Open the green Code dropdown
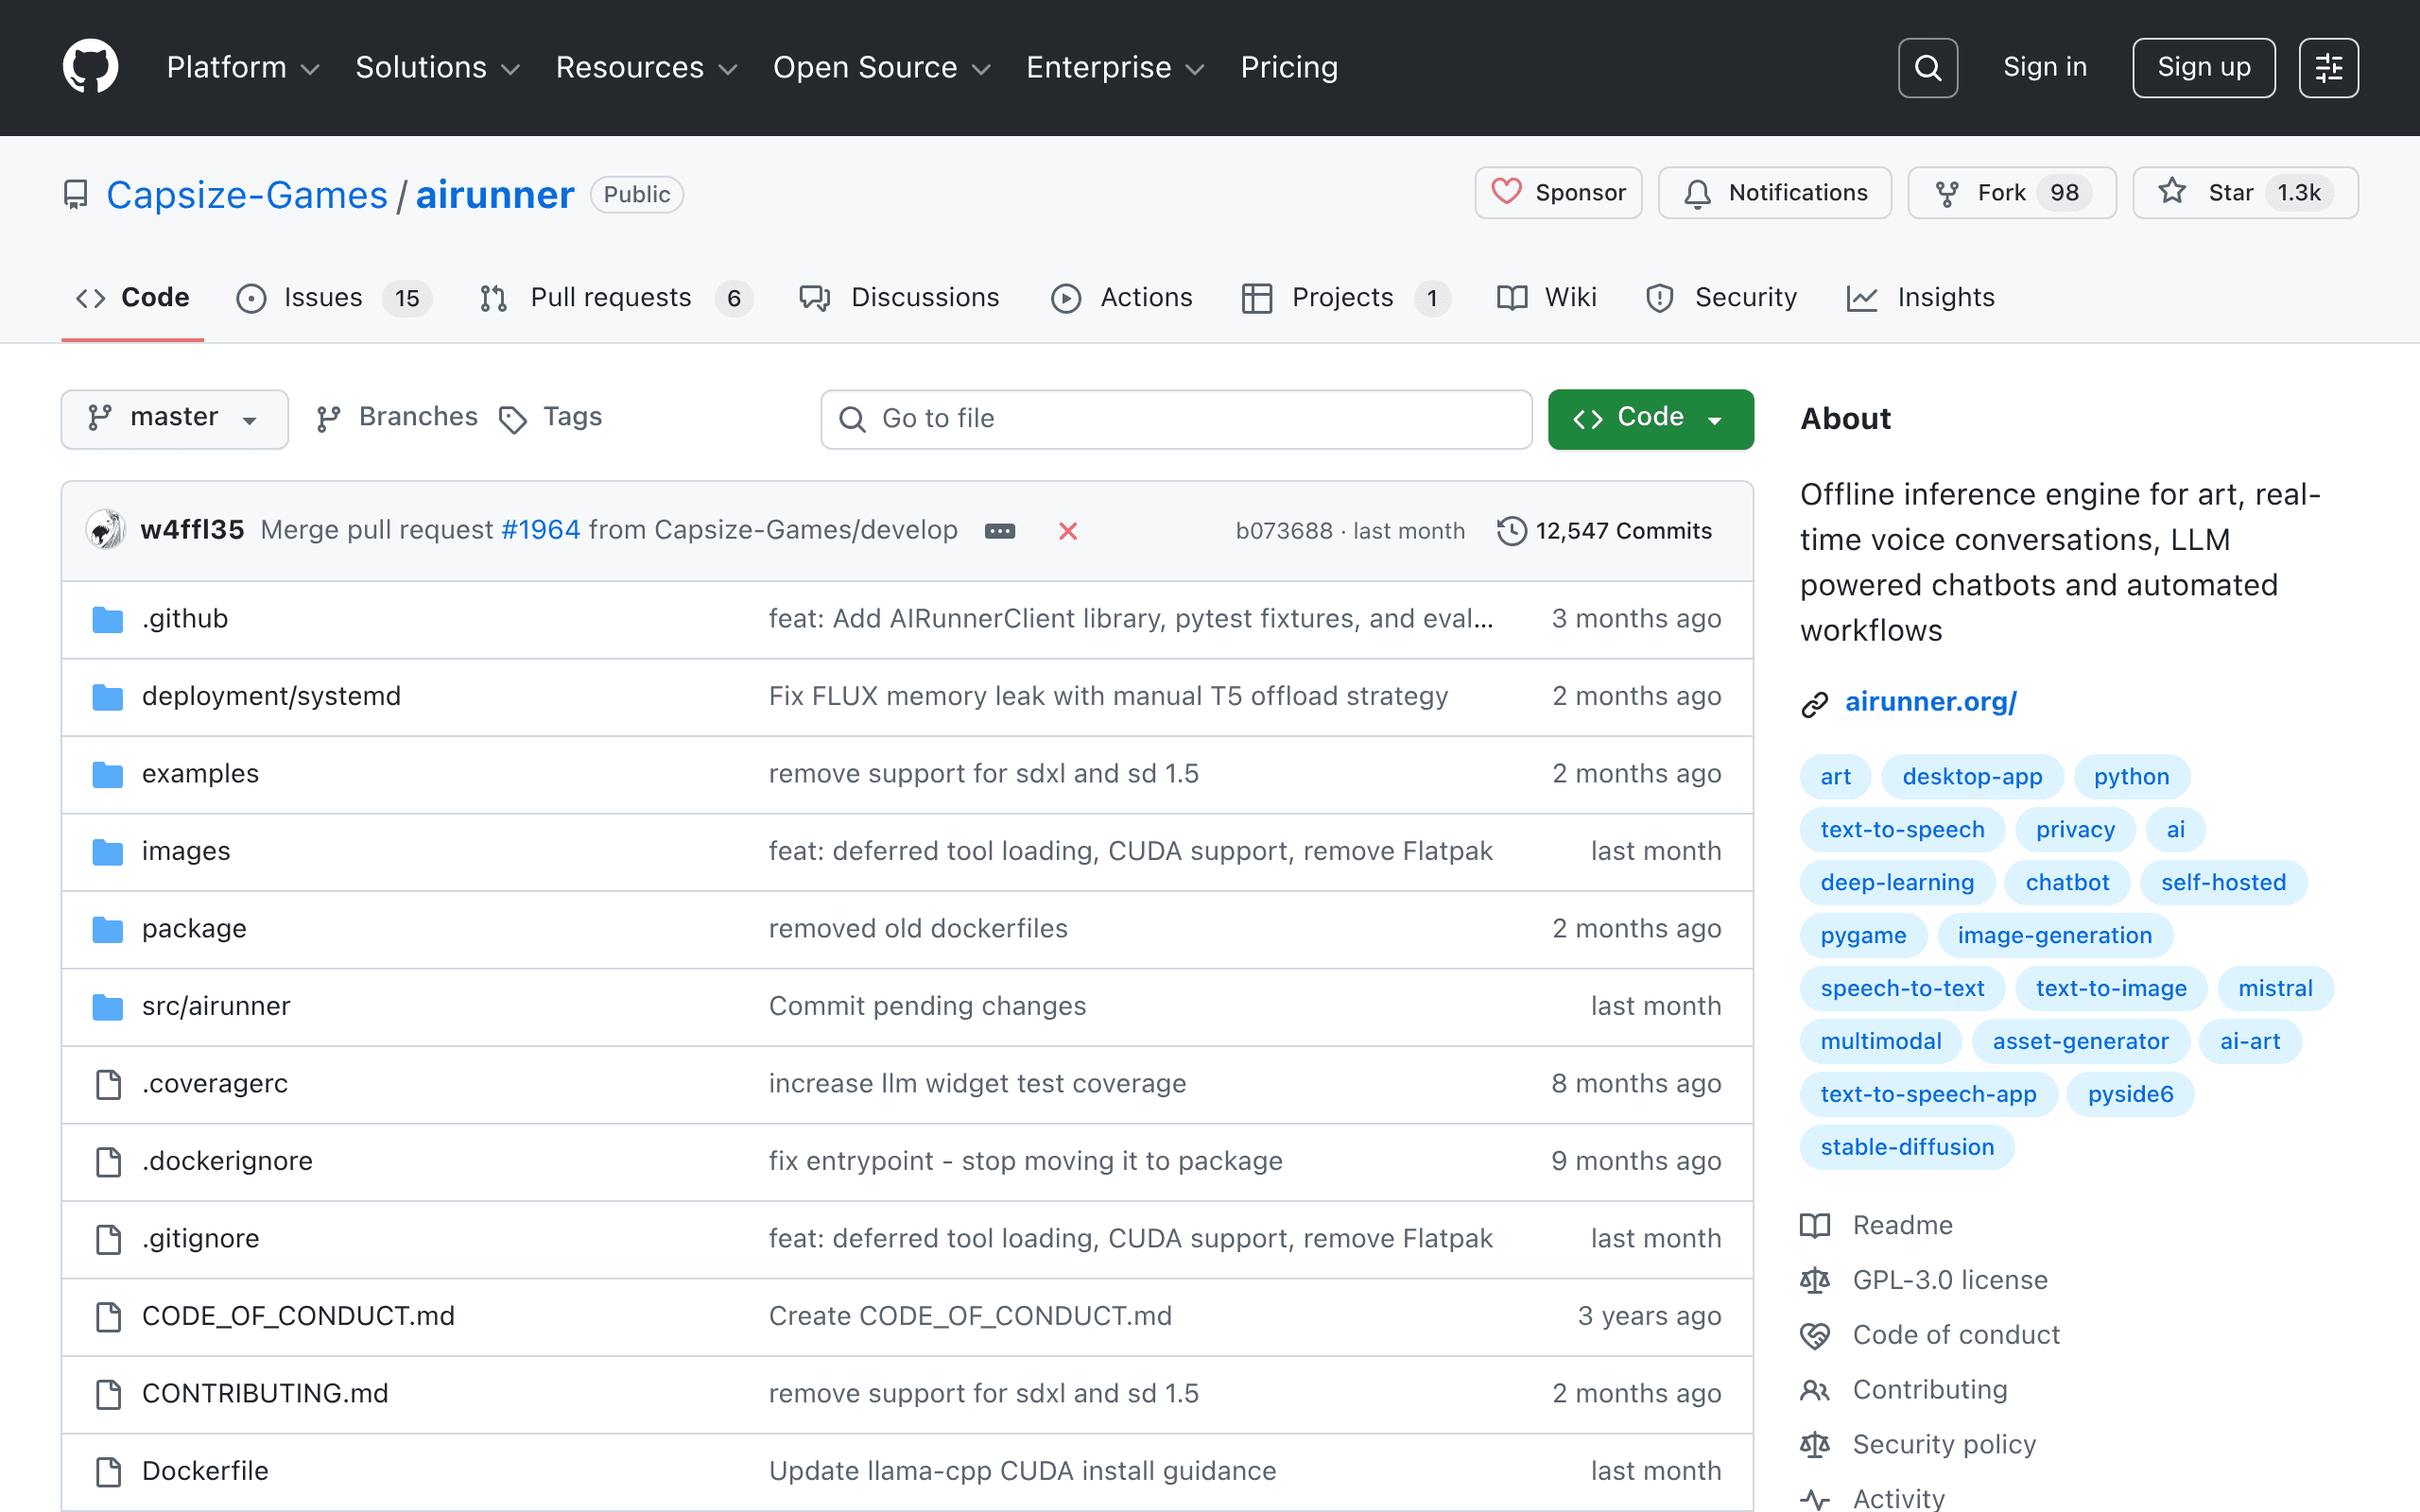This screenshot has width=2420, height=1512. click(1650, 418)
